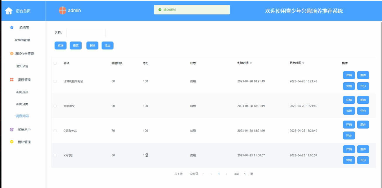This screenshot has width=382, height=188.
Task: Select the 调查问卷 sidebar item
Action: click(22, 116)
